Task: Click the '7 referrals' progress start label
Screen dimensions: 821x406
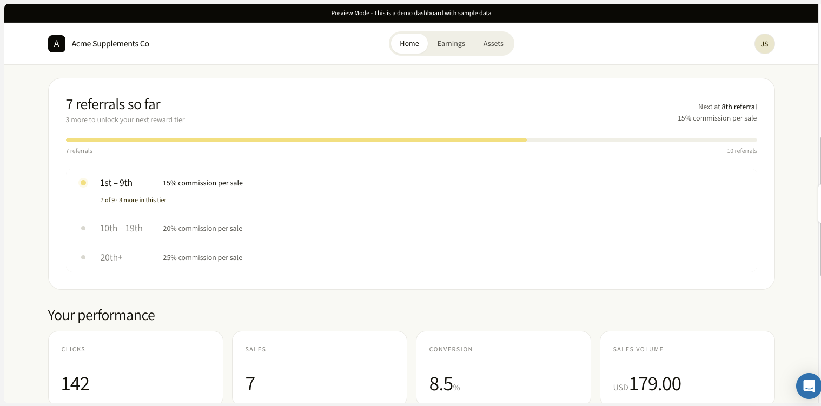Action: [x=79, y=151]
